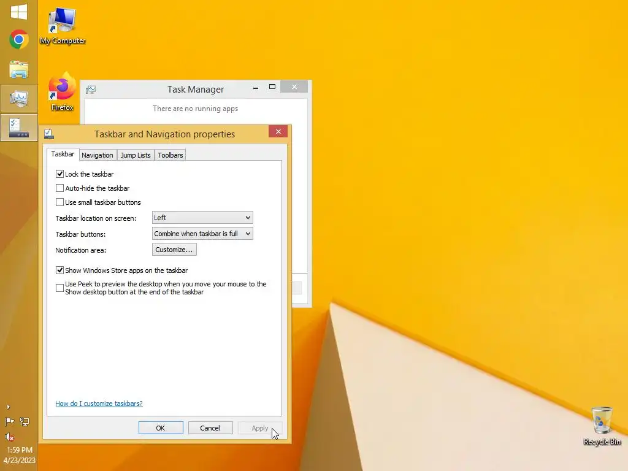Enable Use Peek to preview desktop
The image size is (628, 471).
pyautogui.click(x=59, y=288)
